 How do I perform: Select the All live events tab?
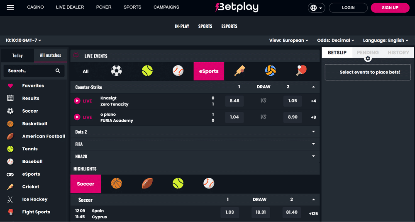(85, 71)
